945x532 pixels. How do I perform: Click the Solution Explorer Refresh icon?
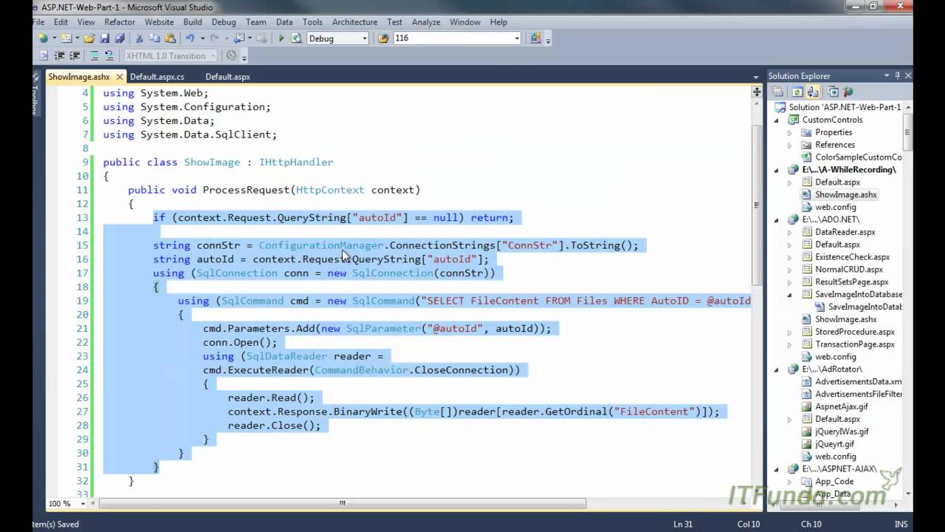coord(797,92)
